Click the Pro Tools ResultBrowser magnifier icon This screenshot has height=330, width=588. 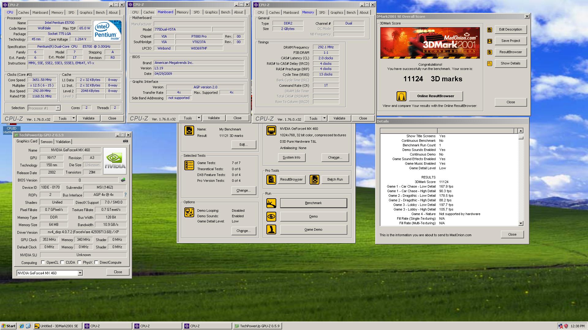271,180
